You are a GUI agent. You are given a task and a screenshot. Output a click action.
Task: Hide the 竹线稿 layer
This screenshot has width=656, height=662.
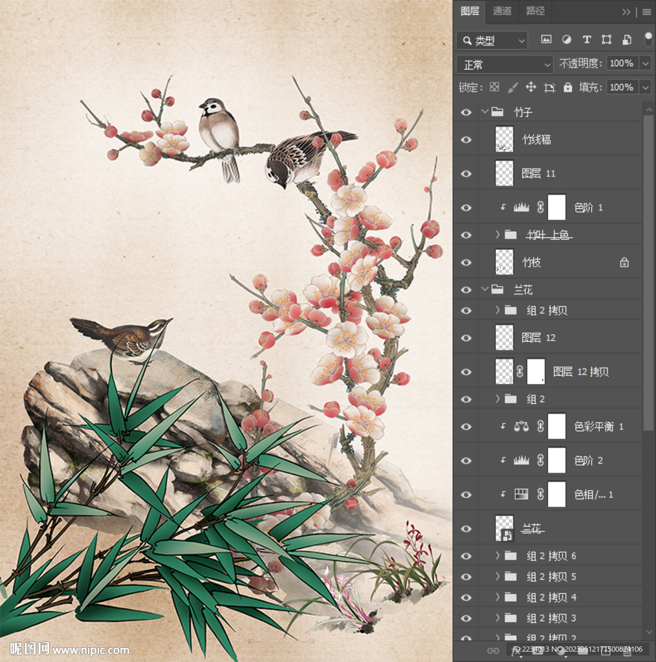tap(466, 140)
